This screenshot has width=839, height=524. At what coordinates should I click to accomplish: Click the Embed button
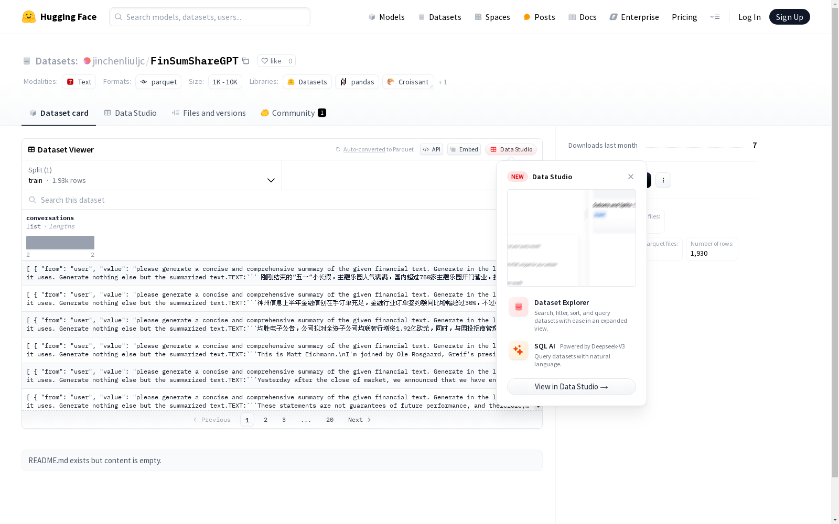(464, 149)
